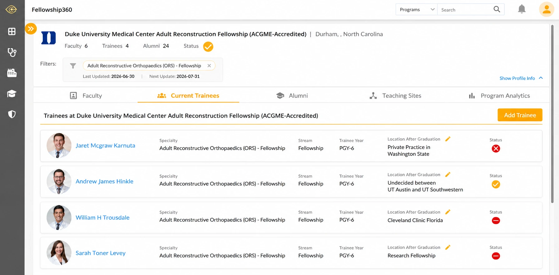Click the page vertical scrollbar

[x=552, y=114]
